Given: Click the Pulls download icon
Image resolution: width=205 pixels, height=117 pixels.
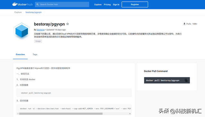Looking at the screenshot, I should [x=184, y=24].
